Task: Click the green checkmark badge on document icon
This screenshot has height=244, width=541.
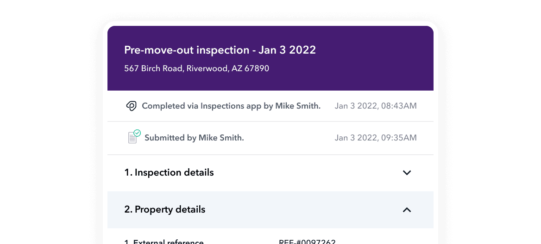Action: click(137, 133)
